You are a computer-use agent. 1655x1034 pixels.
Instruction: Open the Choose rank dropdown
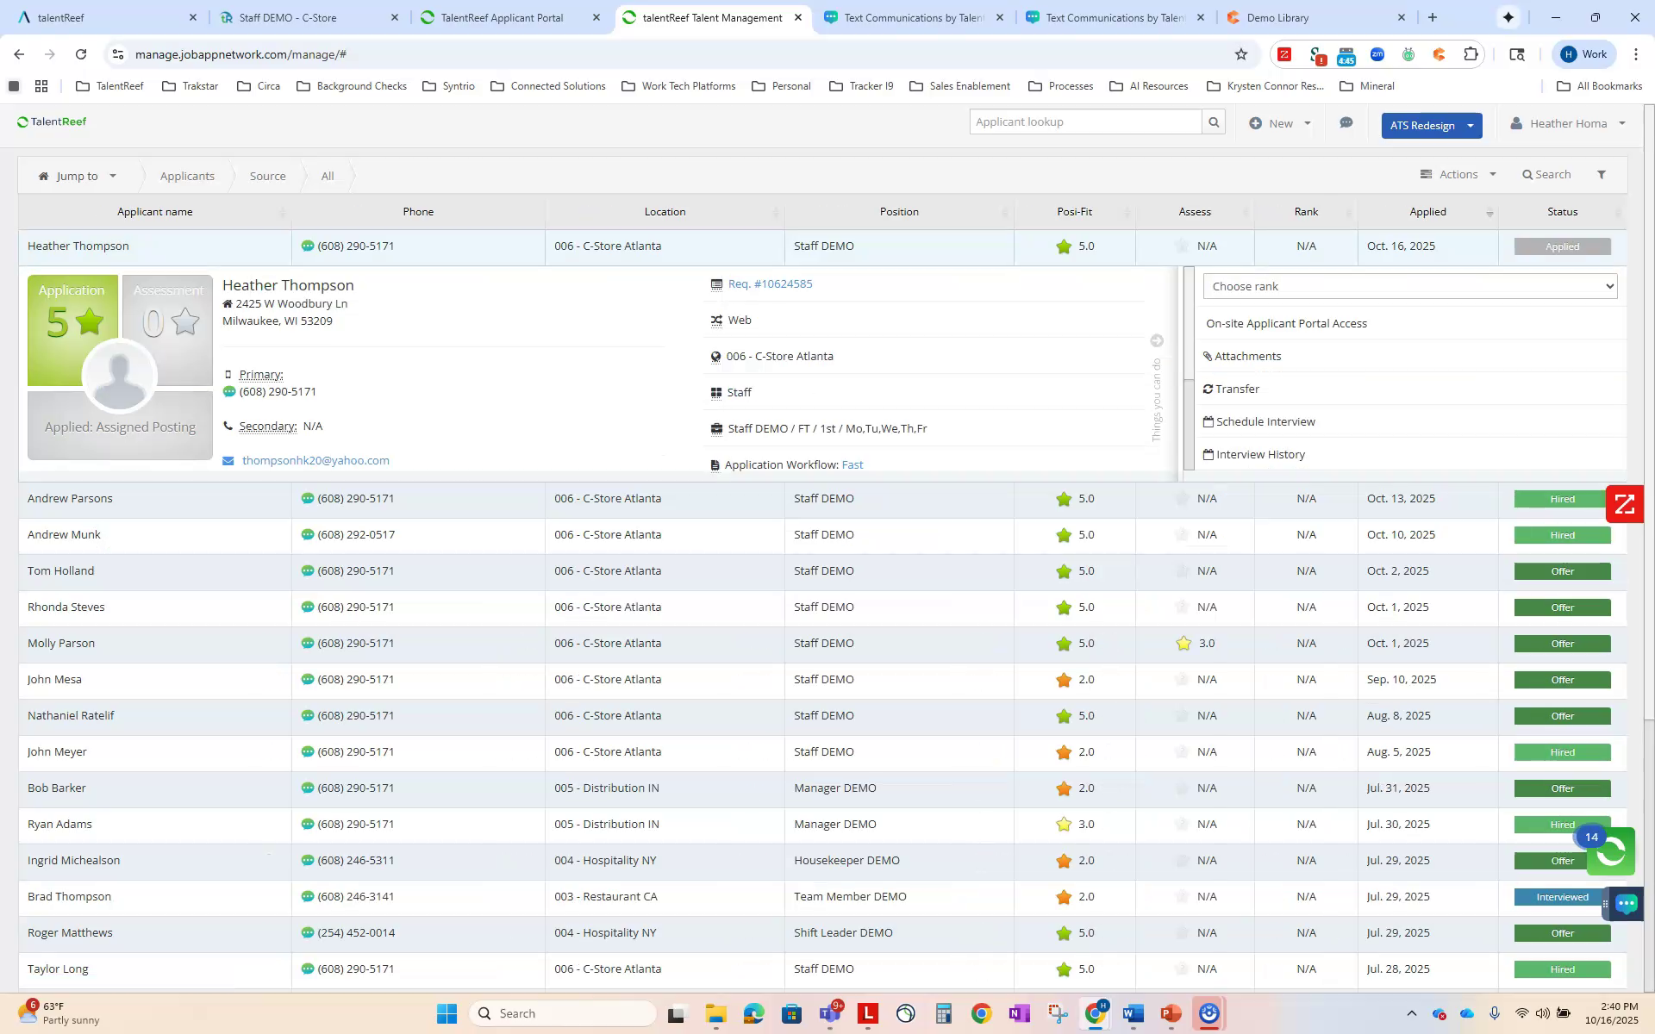click(x=1409, y=286)
